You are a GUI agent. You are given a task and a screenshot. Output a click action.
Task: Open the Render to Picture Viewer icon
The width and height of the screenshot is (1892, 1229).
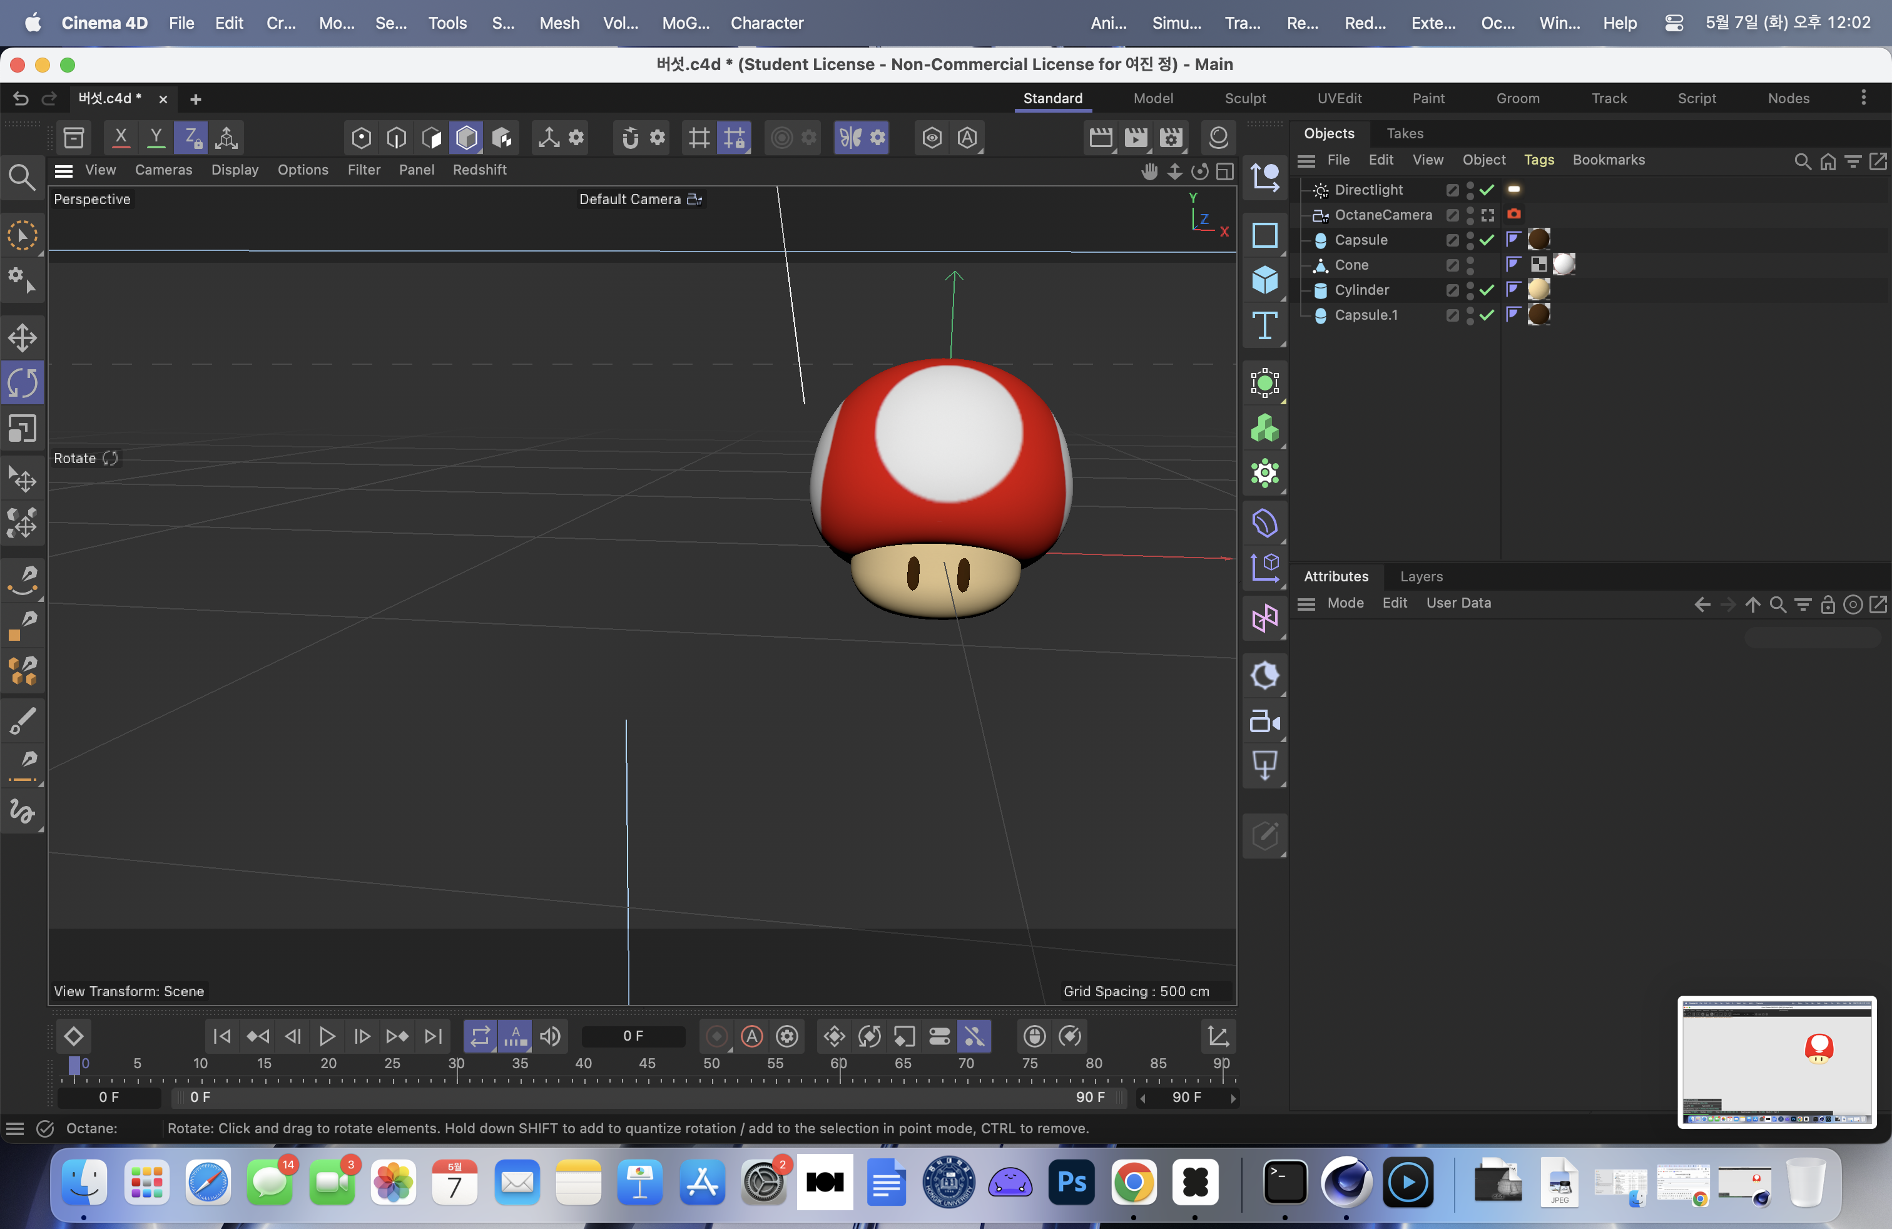click(1136, 138)
